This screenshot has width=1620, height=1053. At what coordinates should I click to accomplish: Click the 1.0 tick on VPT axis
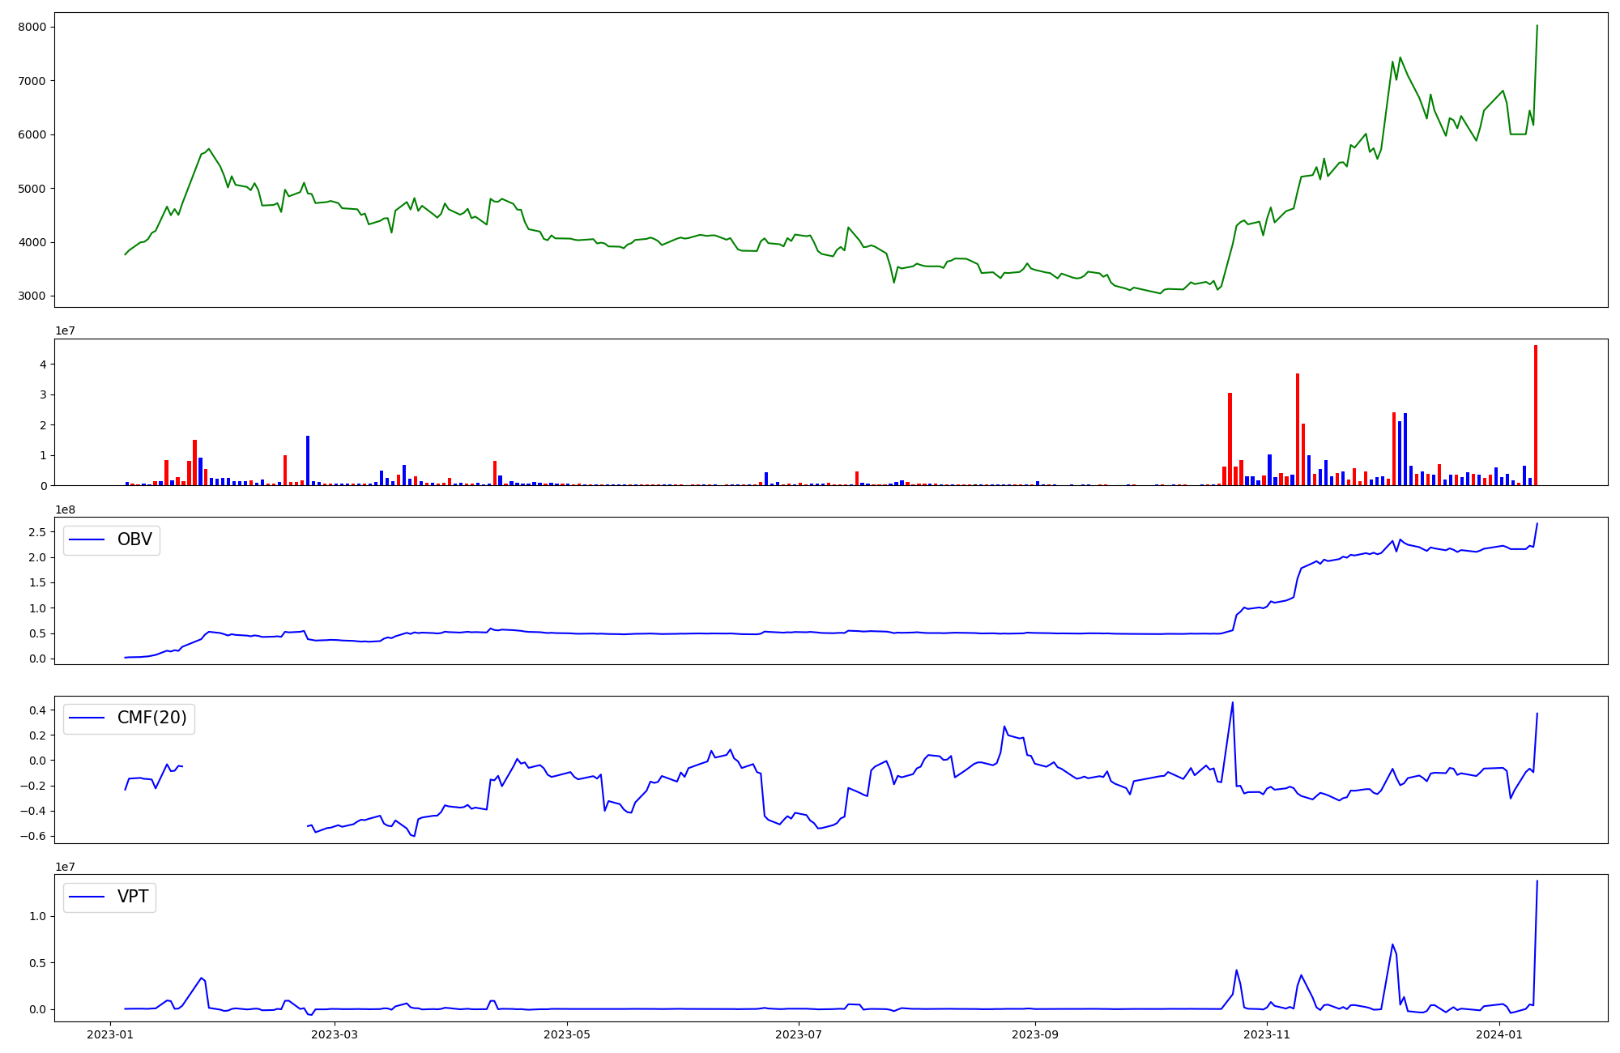point(36,916)
